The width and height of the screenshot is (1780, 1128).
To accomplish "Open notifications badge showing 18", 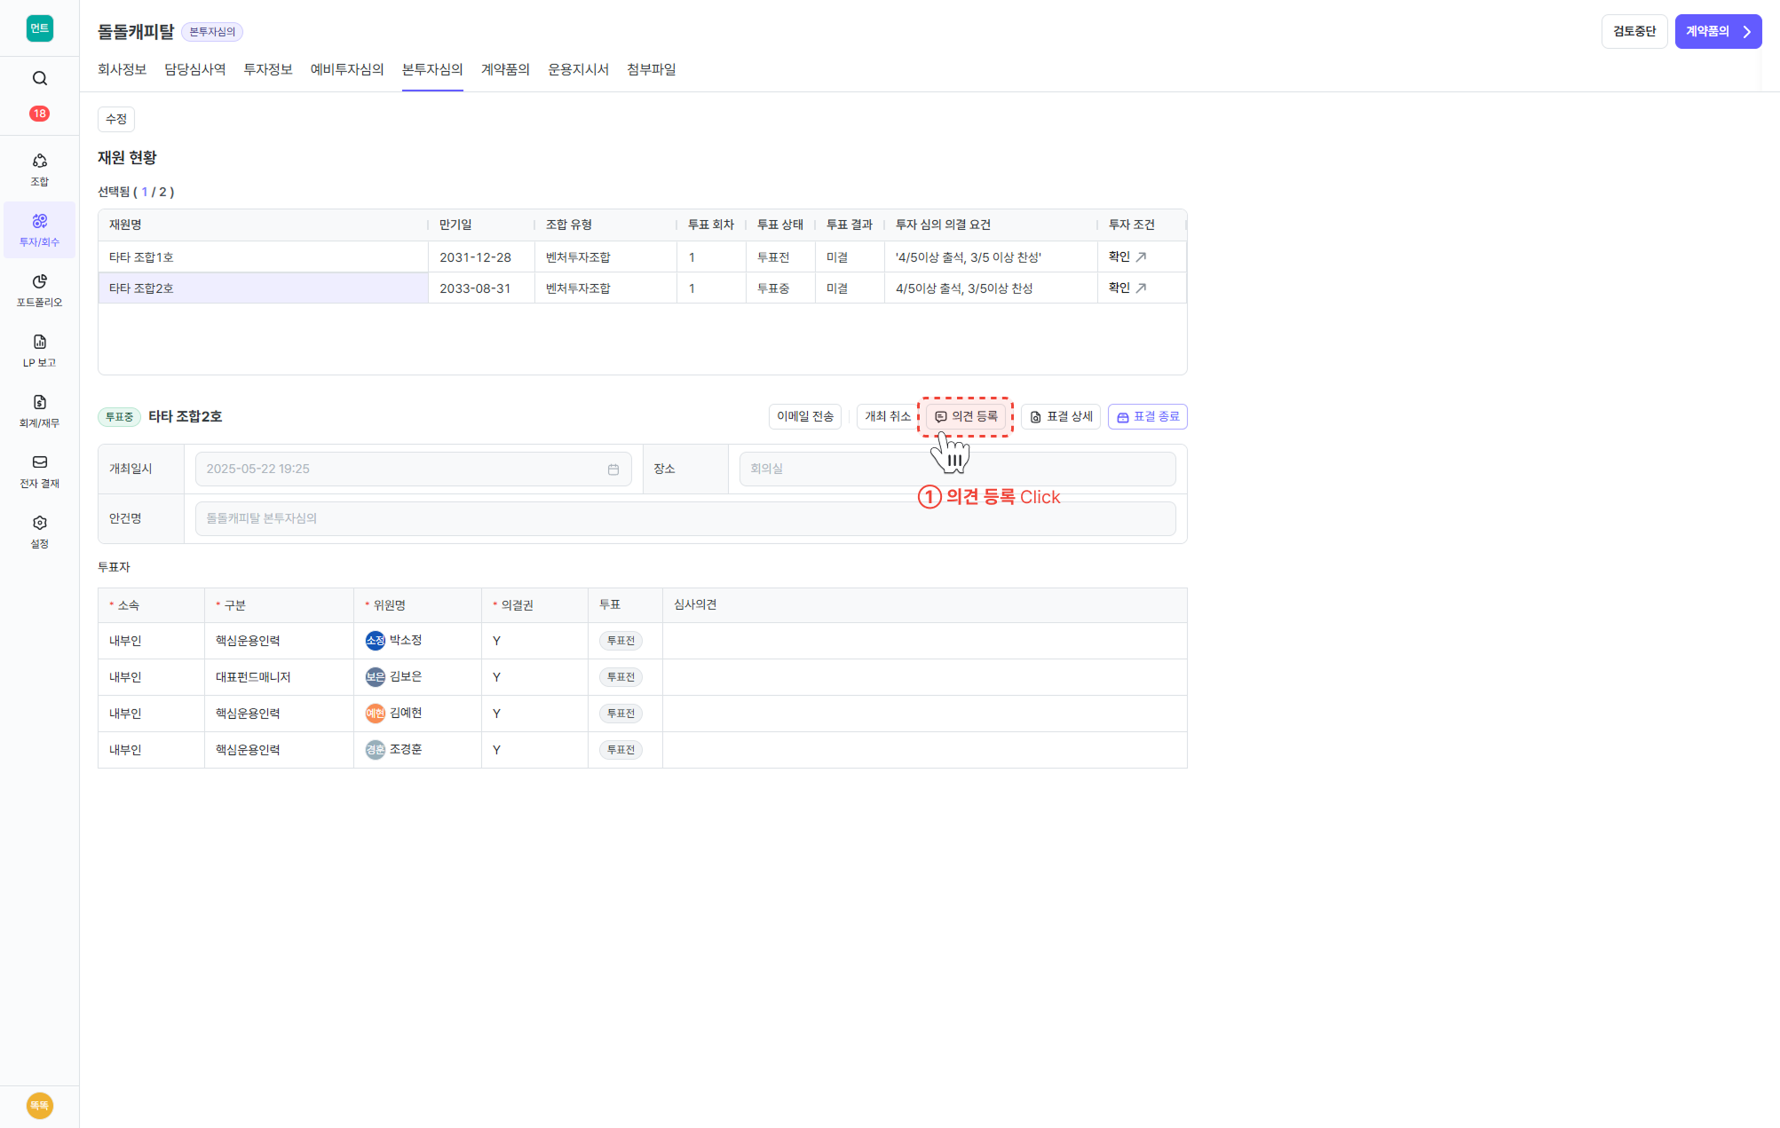I will tap(39, 114).
